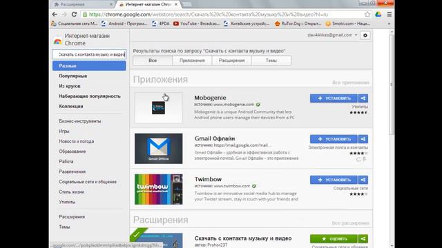Open the Smotri.com bookmark
The image size is (442, 248).
[347, 23]
